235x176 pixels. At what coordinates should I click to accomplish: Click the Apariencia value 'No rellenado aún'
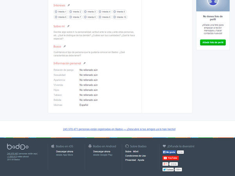pos(89,80)
